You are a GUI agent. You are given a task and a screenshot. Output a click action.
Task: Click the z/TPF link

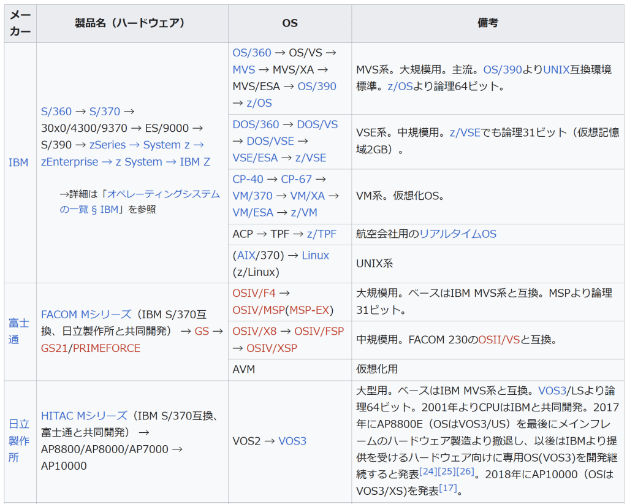click(322, 234)
